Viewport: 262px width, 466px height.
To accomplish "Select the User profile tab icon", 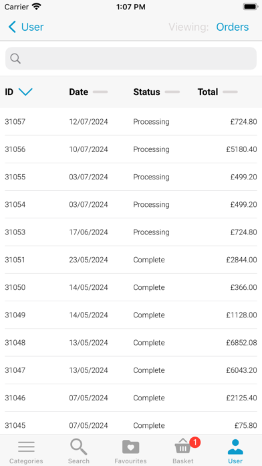I will [x=235, y=447].
